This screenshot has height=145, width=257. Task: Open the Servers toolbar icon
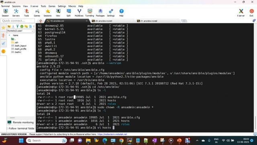[16, 13]
